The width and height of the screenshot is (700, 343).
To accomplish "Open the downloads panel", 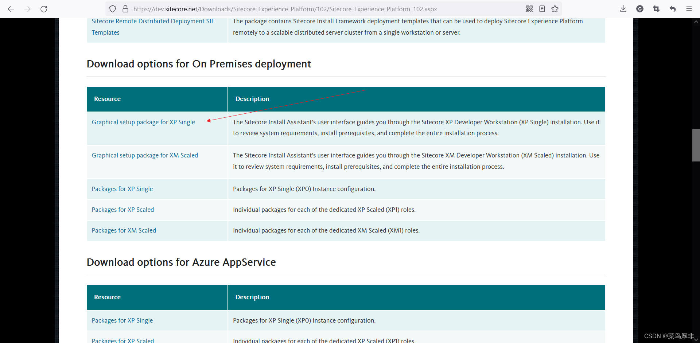I will (623, 9).
